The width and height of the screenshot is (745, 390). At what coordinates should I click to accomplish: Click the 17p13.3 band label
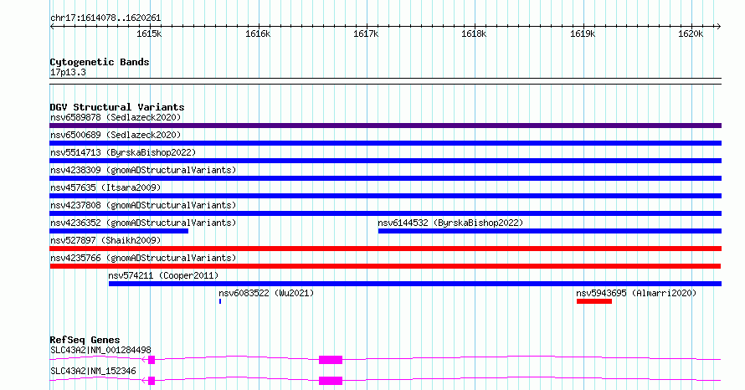[x=68, y=72]
